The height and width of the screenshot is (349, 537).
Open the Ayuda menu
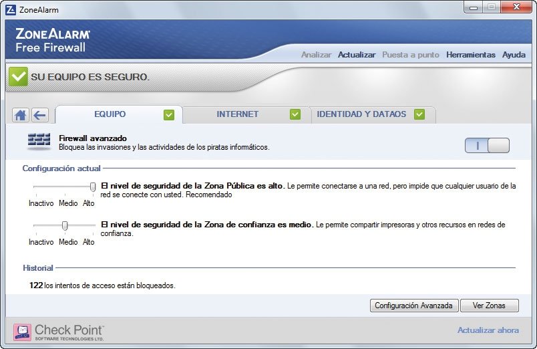[x=514, y=55]
